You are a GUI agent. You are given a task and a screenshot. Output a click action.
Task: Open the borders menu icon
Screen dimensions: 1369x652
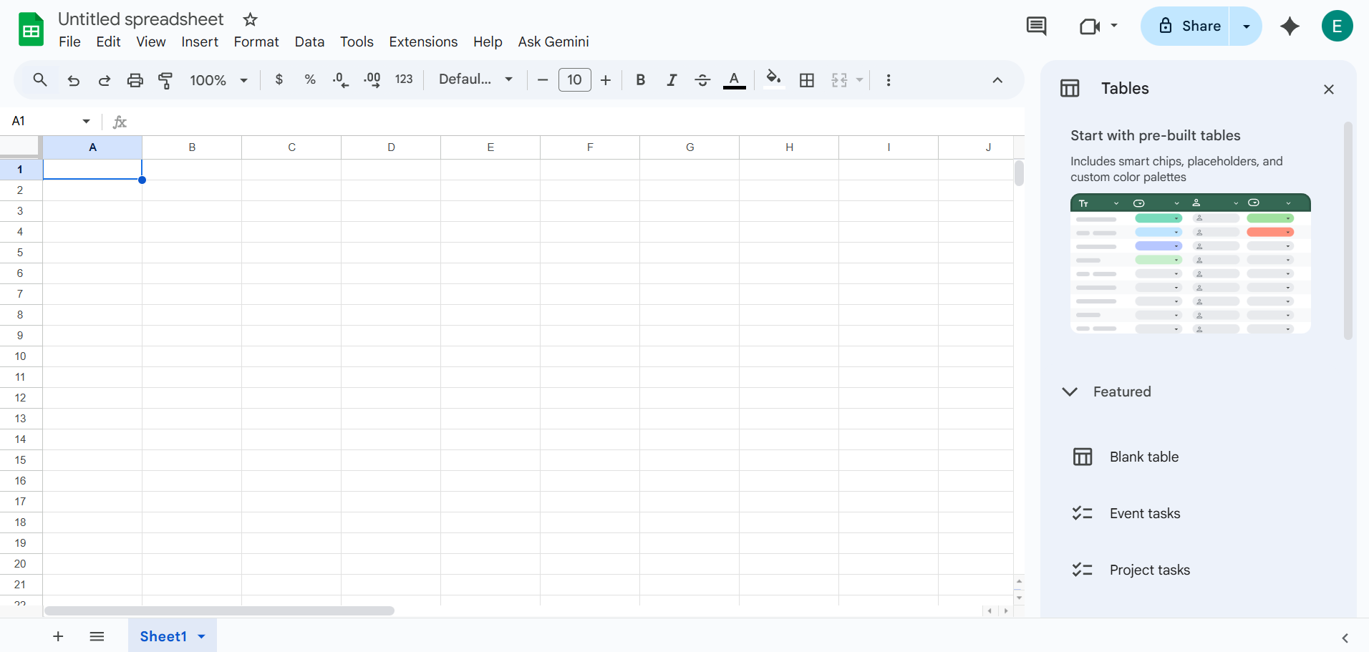[807, 80]
